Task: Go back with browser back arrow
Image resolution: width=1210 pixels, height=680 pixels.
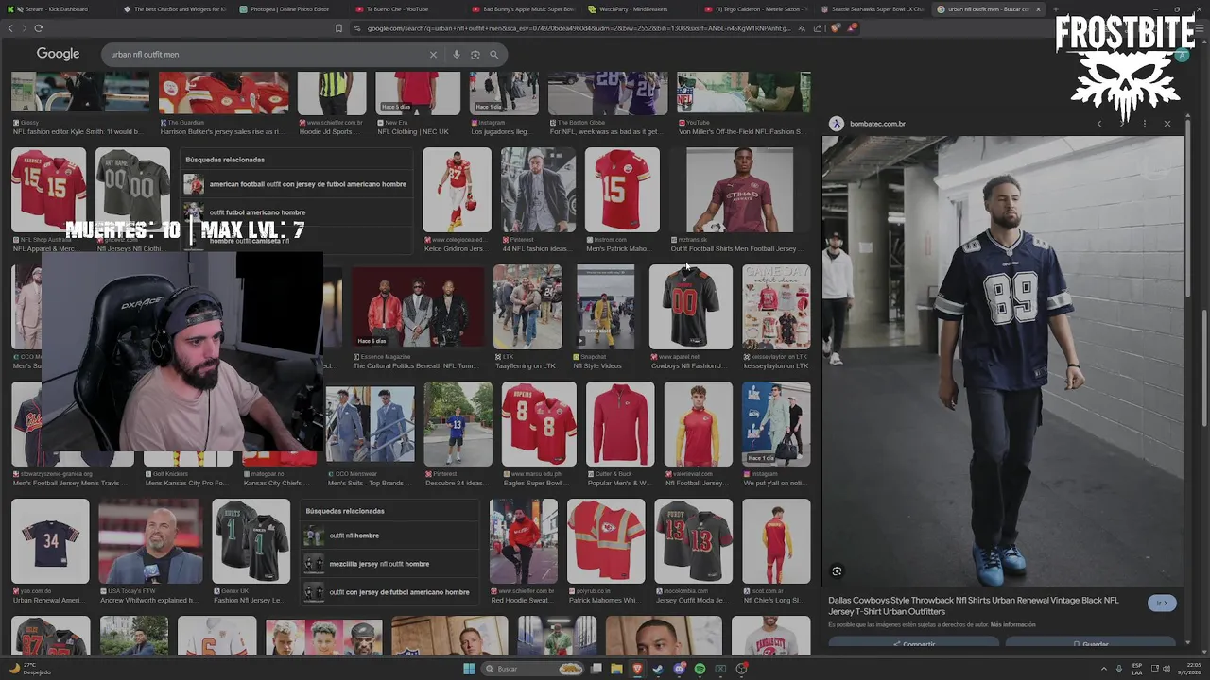Action: pyautogui.click(x=10, y=28)
